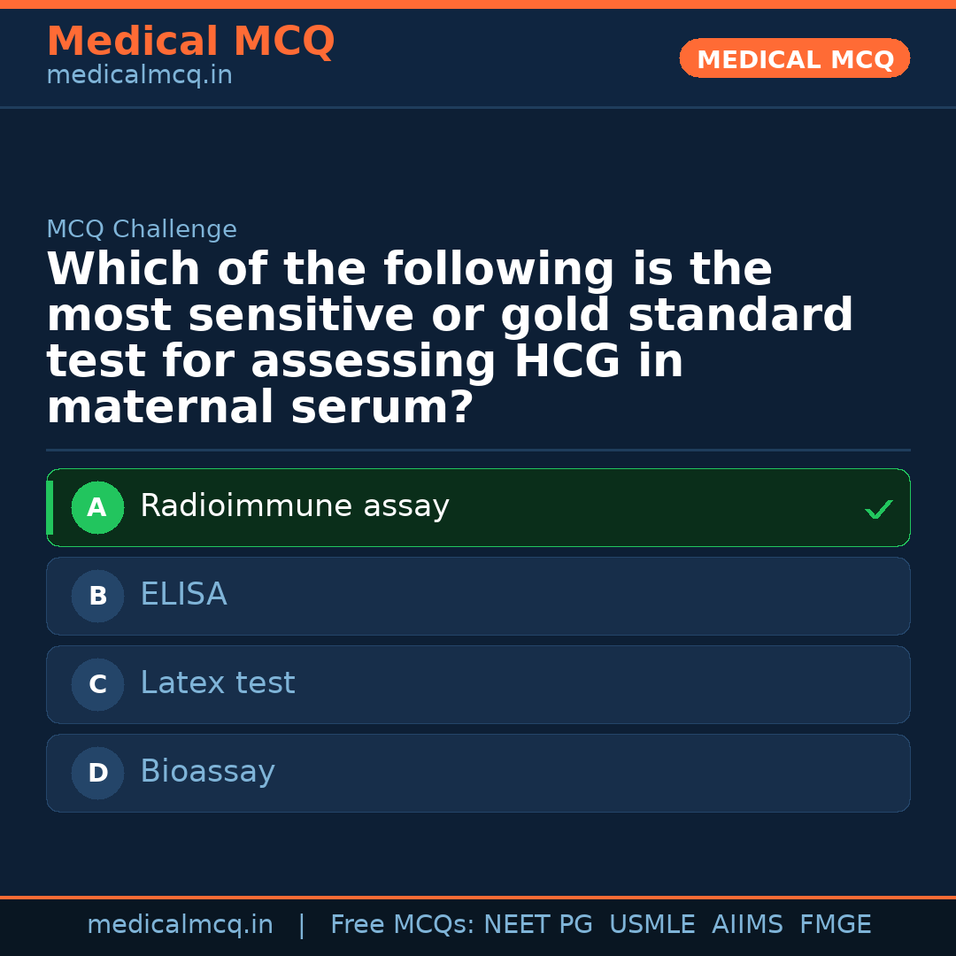Viewport: 956px width, 956px height.
Task: Select the Radioimmune assay answer option
Action: click(x=478, y=507)
